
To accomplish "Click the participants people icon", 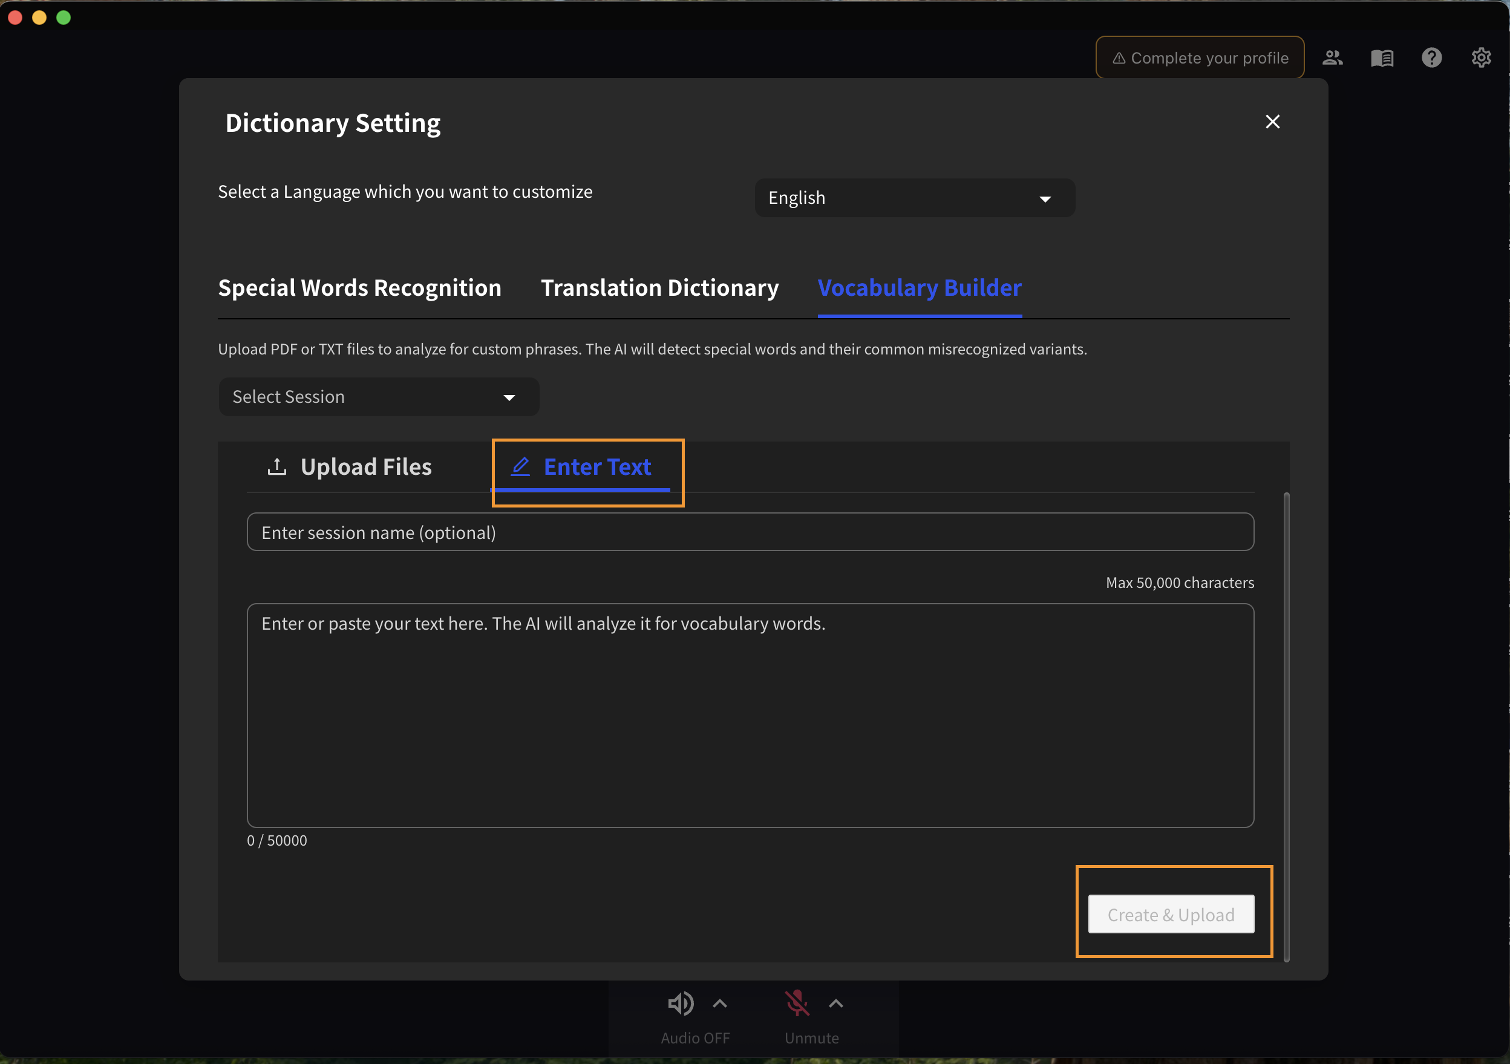I will (x=1332, y=58).
